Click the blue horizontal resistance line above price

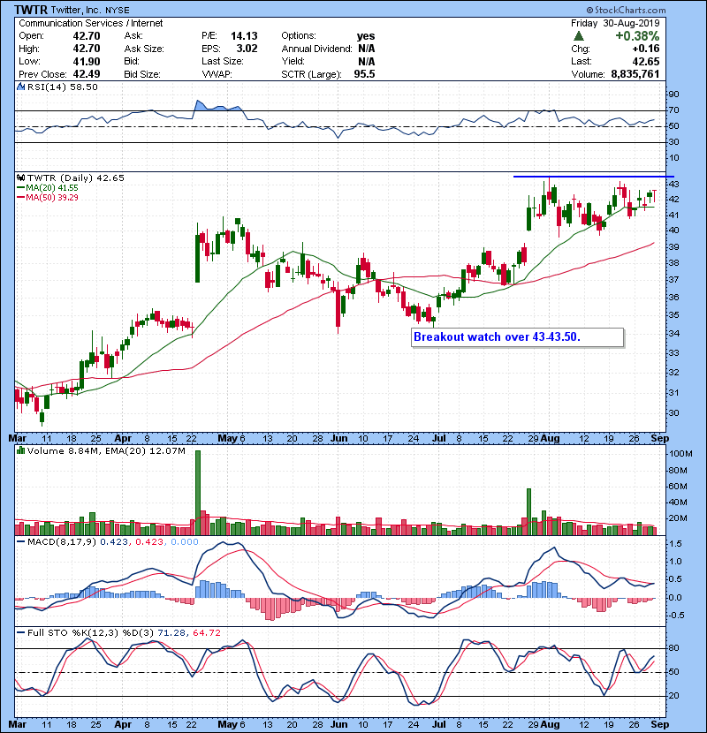594,177
